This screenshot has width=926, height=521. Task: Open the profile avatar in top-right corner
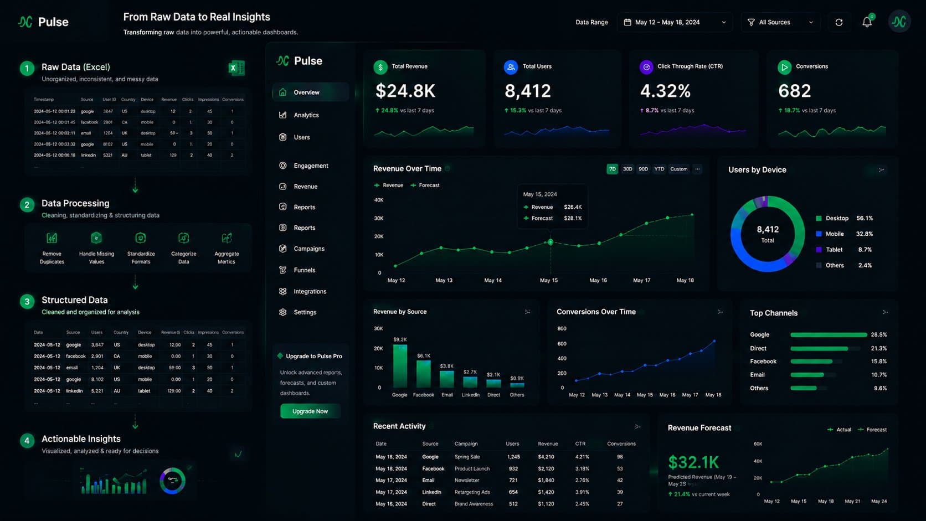point(899,22)
